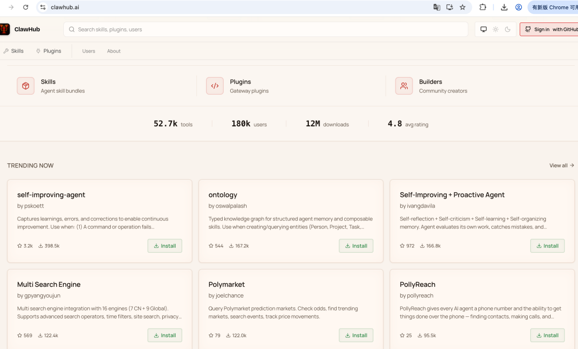Click star count 79 on Polymarket
Image resolution: width=578 pixels, height=349 pixels.
tap(215, 336)
